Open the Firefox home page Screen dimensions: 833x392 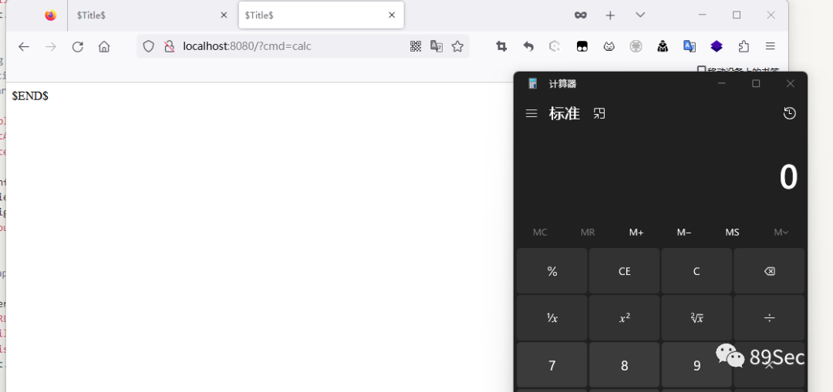click(104, 47)
